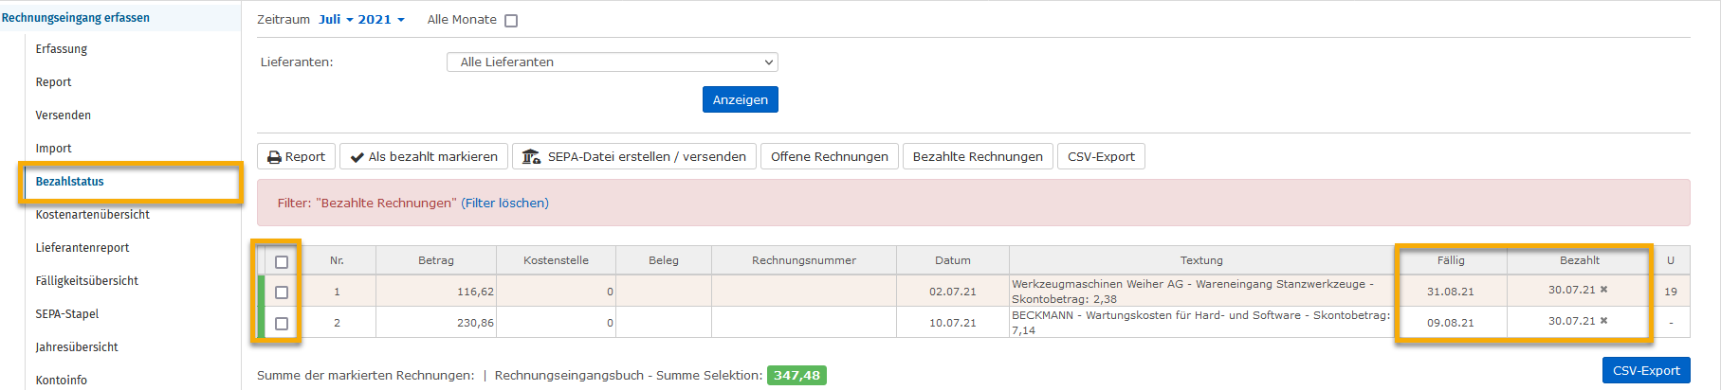Open SEPA-Stapel in the sidebar
The image size is (1721, 390).
[x=67, y=313]
